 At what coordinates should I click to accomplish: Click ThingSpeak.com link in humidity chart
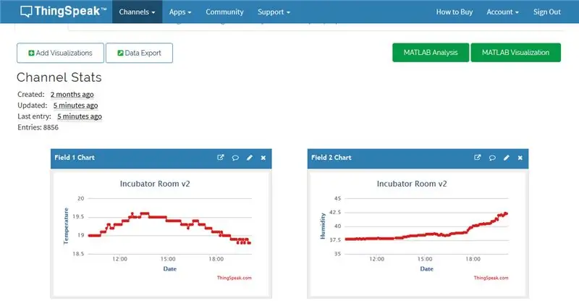[x=491, y=278]
